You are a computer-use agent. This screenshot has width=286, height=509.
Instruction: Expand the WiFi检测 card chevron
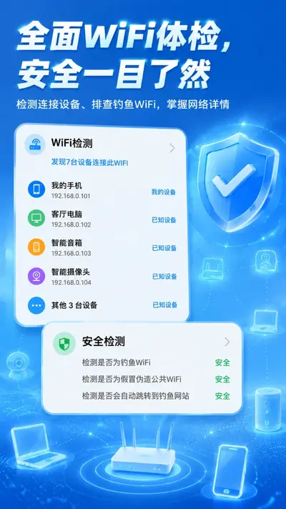point(172,149)
